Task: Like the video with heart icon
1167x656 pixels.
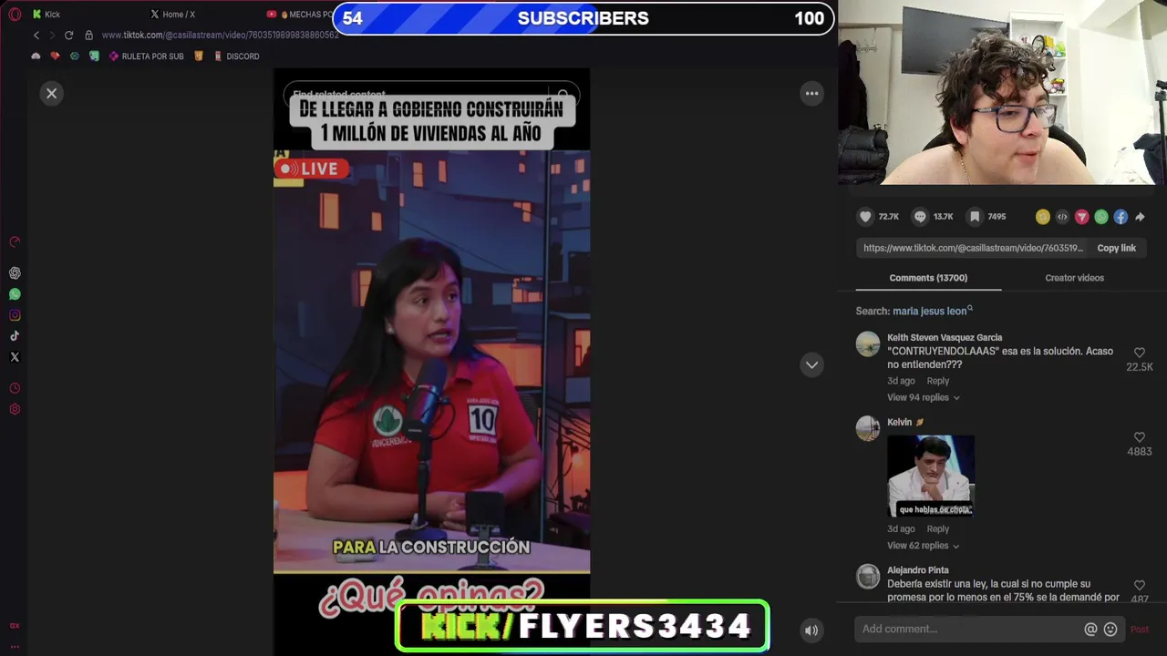Action: (865, 217)
